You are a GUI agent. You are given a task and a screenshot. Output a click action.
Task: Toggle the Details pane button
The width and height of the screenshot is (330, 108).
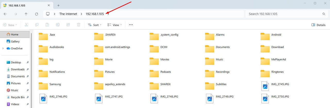coord(318,25)
